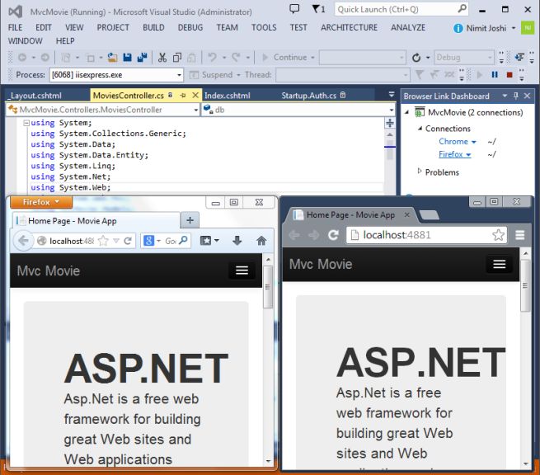Open the HELP menu
540x475 pixels.
[x=65, y=41]
